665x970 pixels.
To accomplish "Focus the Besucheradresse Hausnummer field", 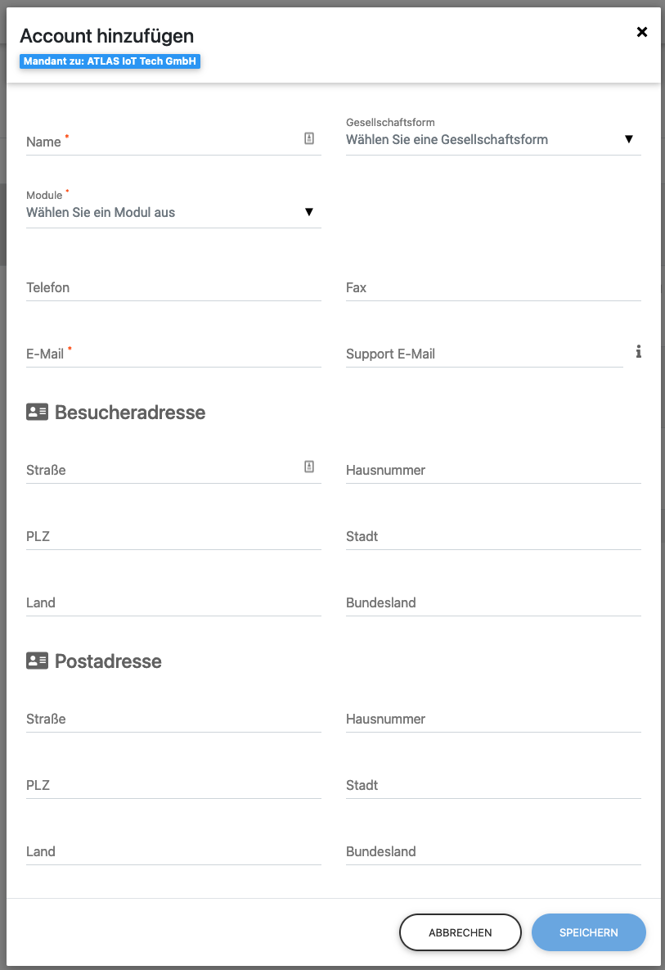I will point(493,471).
